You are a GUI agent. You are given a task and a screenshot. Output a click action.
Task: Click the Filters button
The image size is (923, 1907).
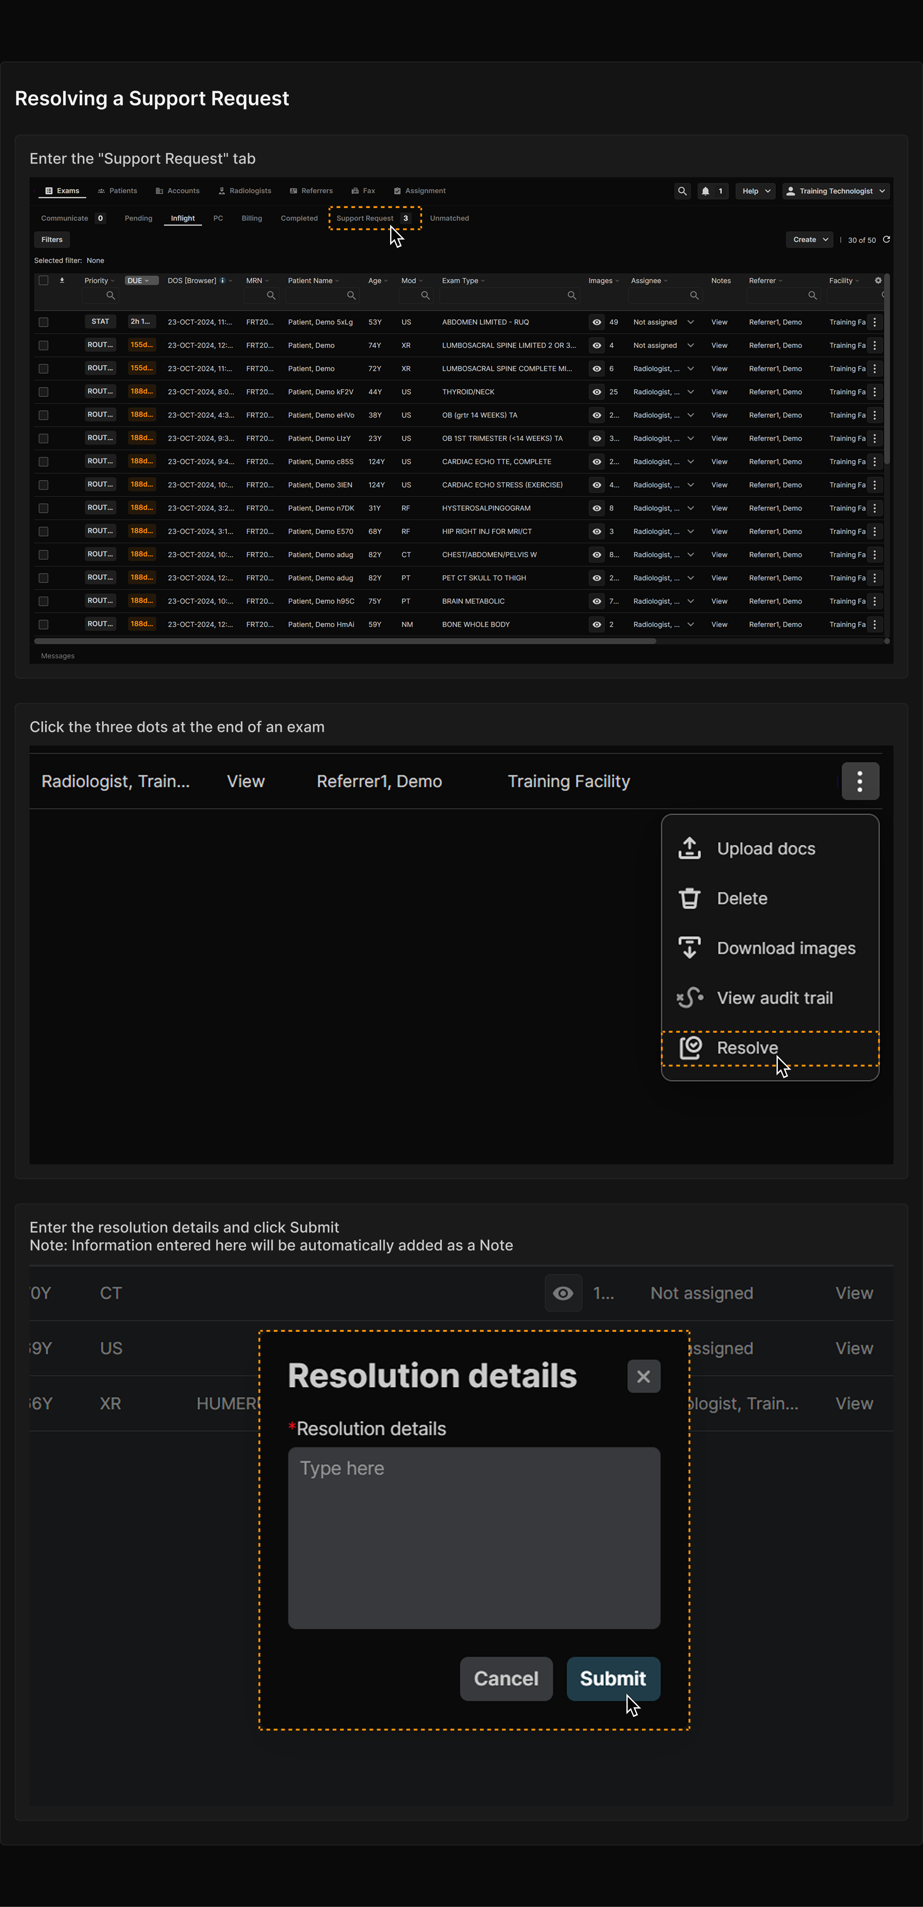(52, 239)
